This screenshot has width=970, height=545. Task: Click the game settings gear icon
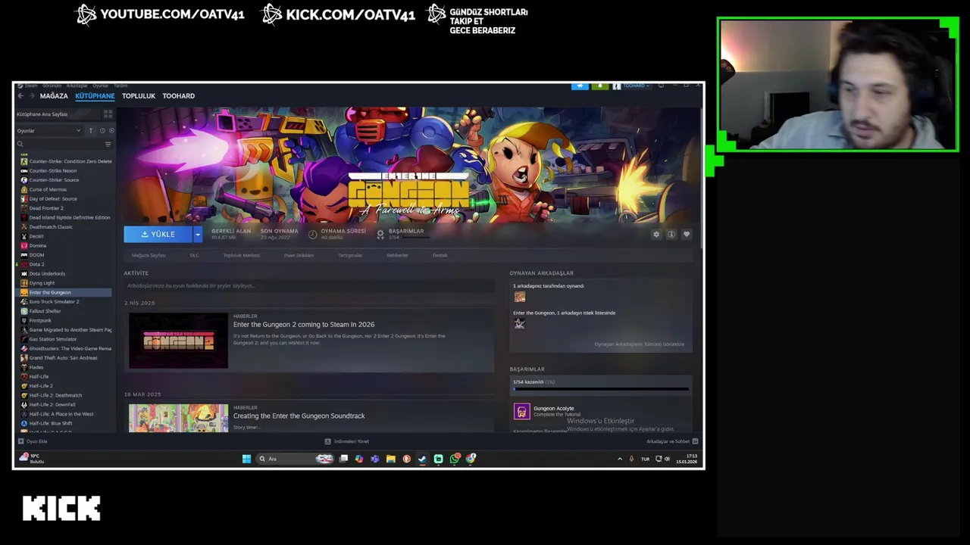656,235
